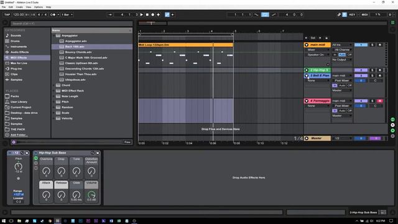Screen dimensions: 398x224
Task: Solo the main midi track
Action: click(x=373, y=45)
